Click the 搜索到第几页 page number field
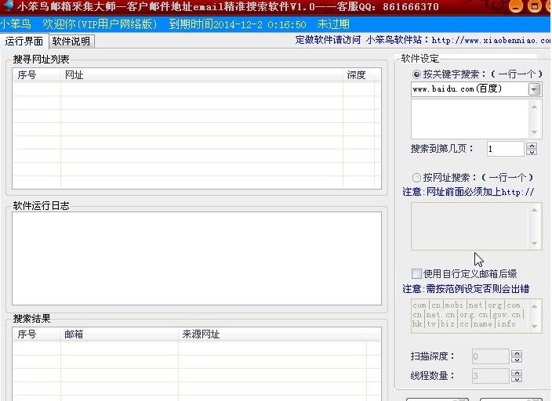This screenshot has height=401, width=552. tap(506, 149)
